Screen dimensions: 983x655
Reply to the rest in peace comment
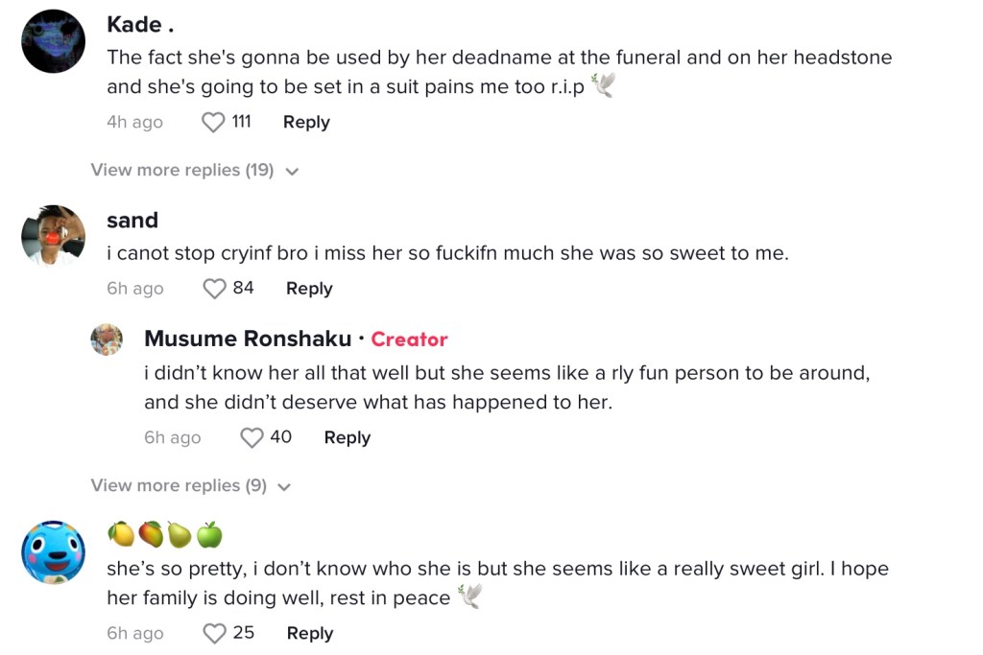pos(310,633)
